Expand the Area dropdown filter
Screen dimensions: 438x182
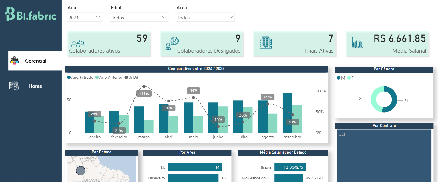tap(205, 17)
